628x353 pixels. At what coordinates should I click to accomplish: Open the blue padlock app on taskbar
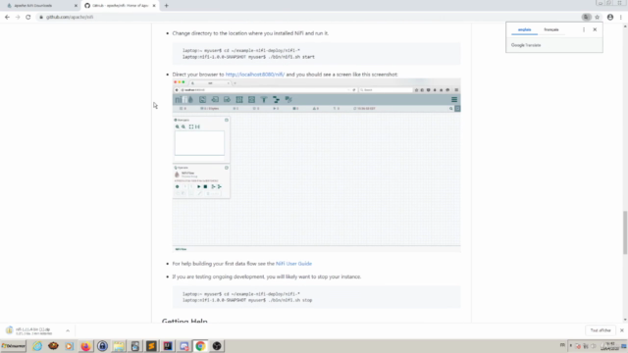coord(102,346)
